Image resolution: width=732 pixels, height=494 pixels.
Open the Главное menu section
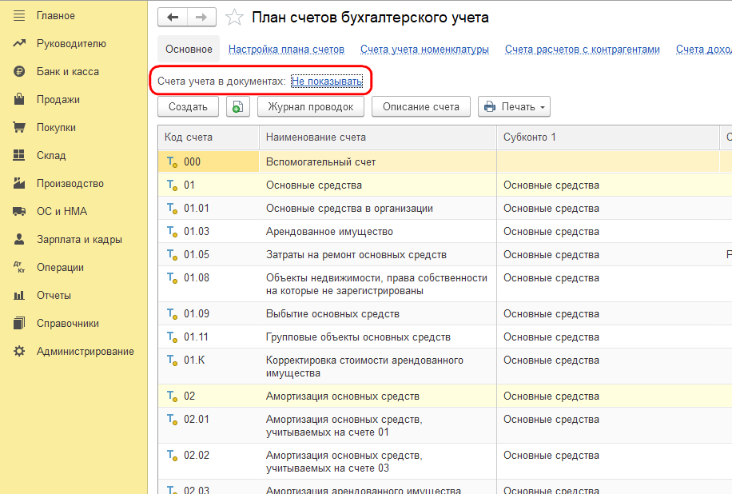tap(56, 16)
